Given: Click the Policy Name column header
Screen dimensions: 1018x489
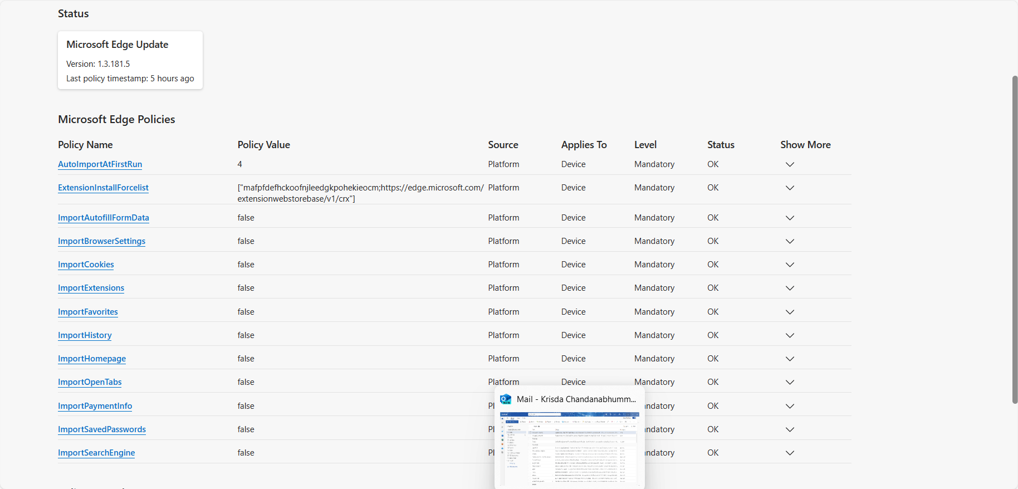Looking at the screenshot, I should (x=85, y=145).
